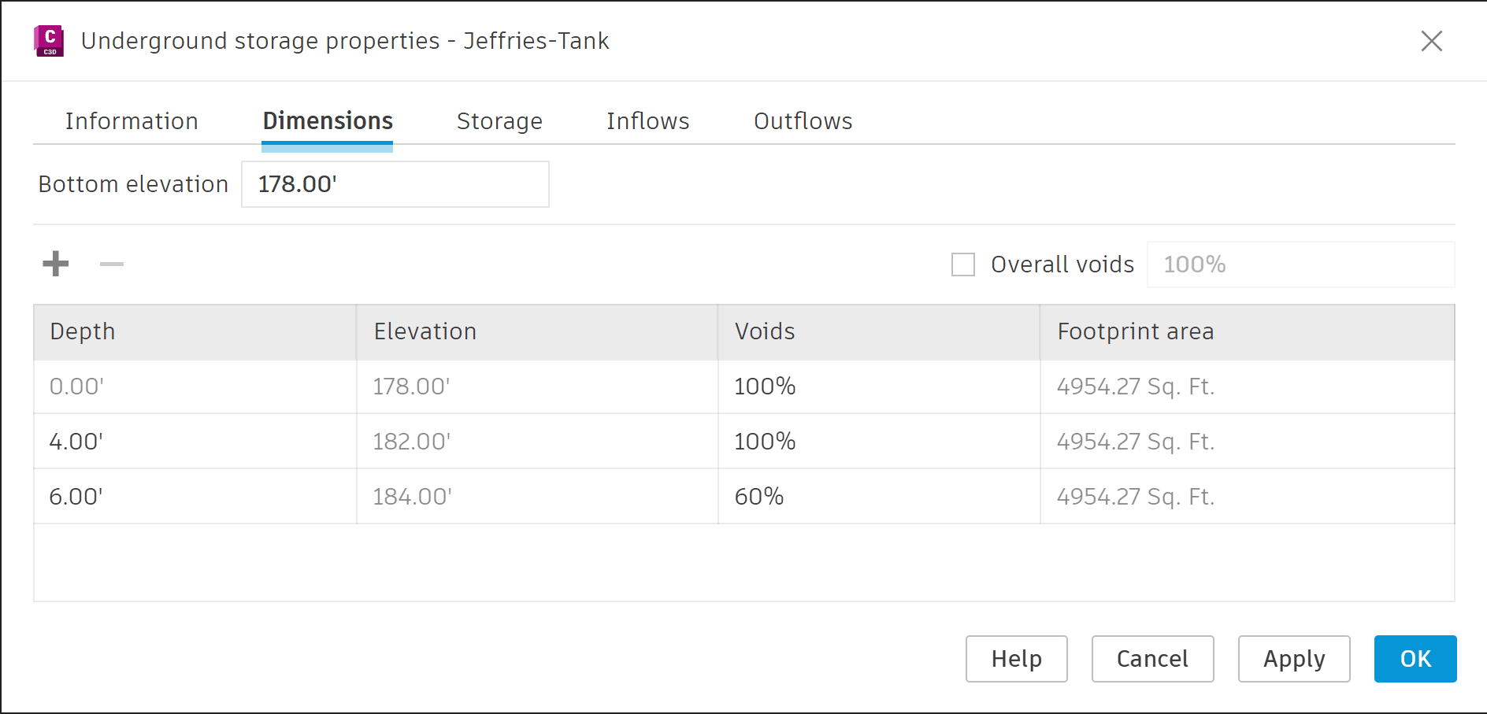Apply the storage property changes
Screen dimensions: 1487x714
(1294, 659)
